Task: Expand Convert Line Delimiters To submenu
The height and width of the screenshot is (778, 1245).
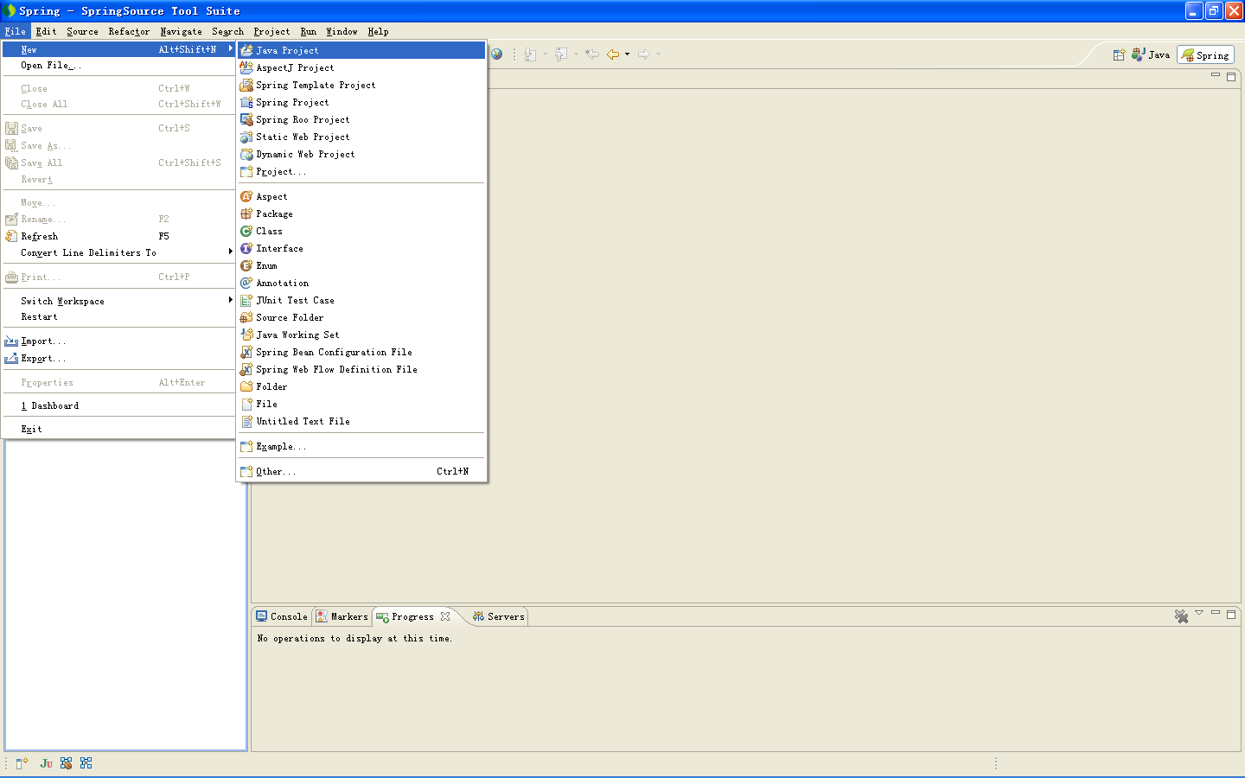Action: click(x=118, y=252)
